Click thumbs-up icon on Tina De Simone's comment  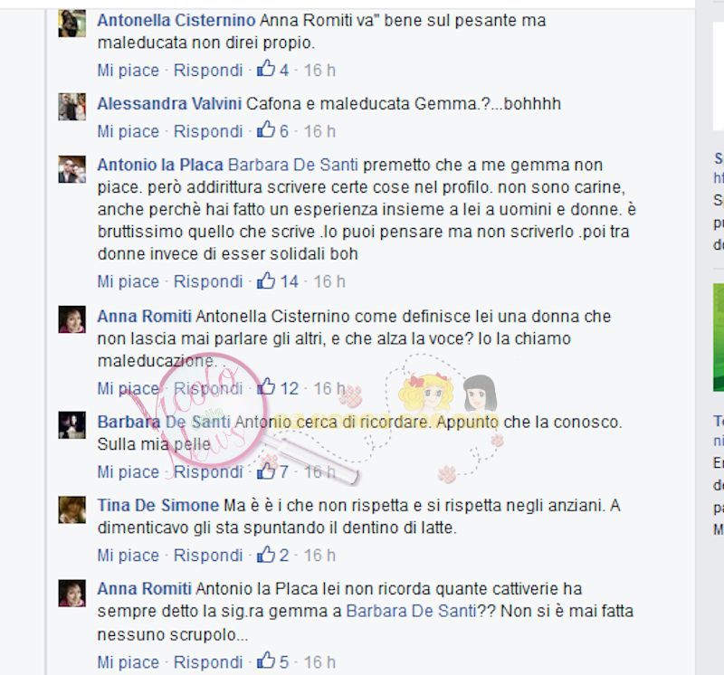point(266,554)
